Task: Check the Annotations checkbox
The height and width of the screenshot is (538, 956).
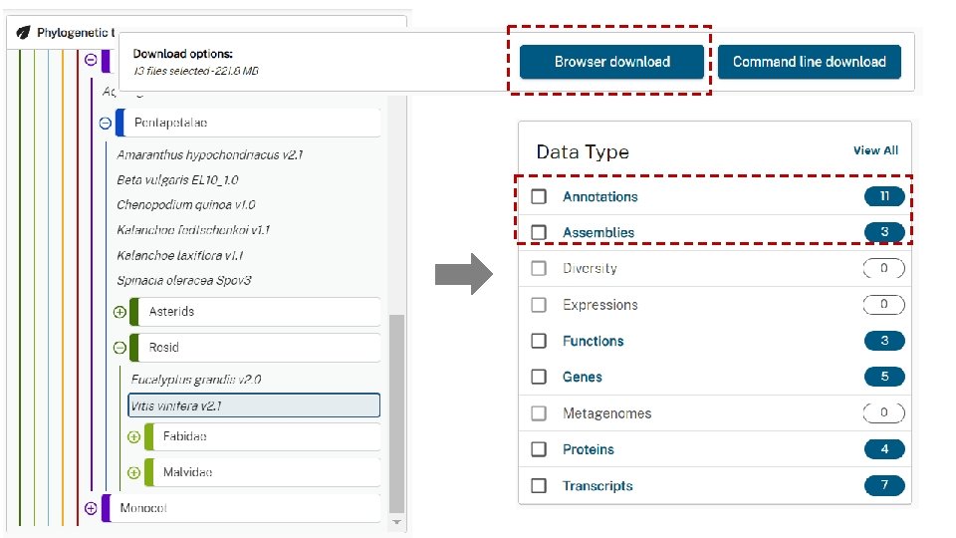Action: coord(539,196)
